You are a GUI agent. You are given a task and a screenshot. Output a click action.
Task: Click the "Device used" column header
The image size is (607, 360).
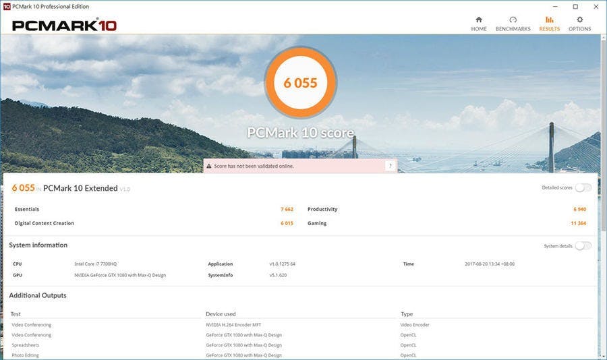coord(221,314)
